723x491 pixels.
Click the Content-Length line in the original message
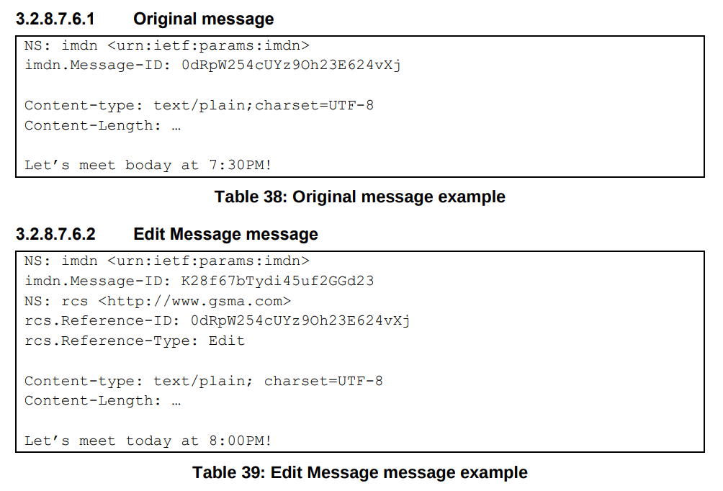click(102, 125)
